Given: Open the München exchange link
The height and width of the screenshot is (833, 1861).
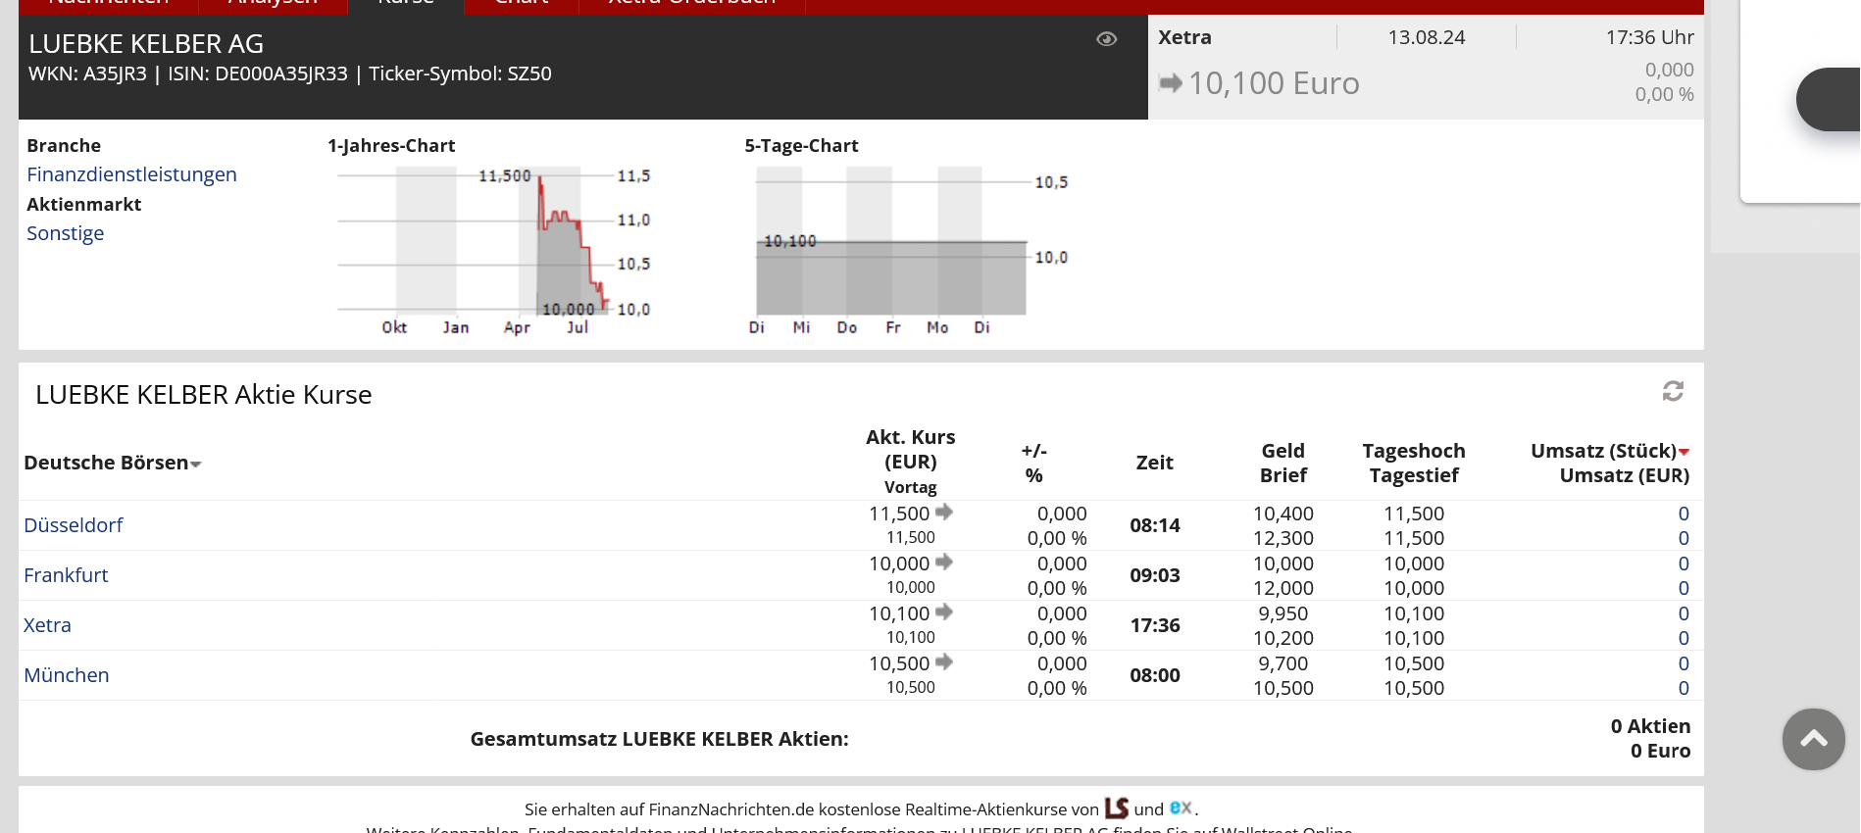Looking at the screenshot, I should pos(67,675).
